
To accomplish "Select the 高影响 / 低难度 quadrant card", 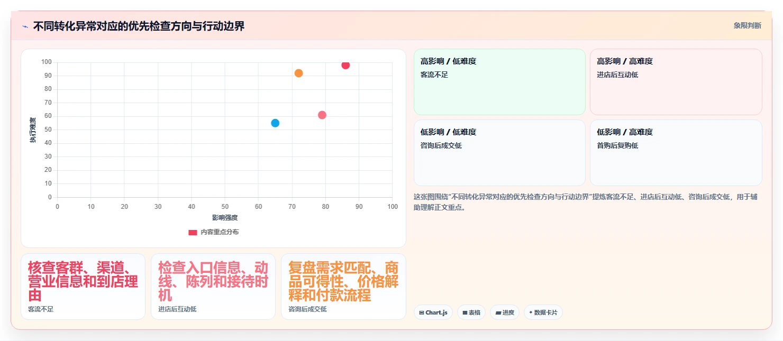I will point(499,82).
